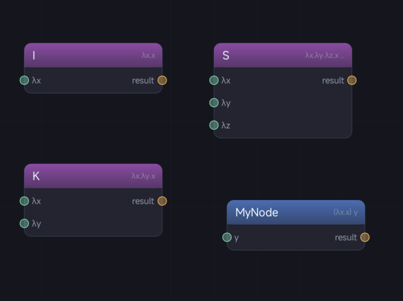Click the MyNode title bar
The image size is (403, 301).
point(296,212)
